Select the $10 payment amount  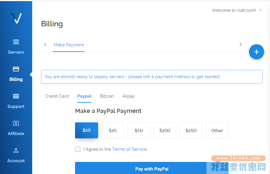87,130
